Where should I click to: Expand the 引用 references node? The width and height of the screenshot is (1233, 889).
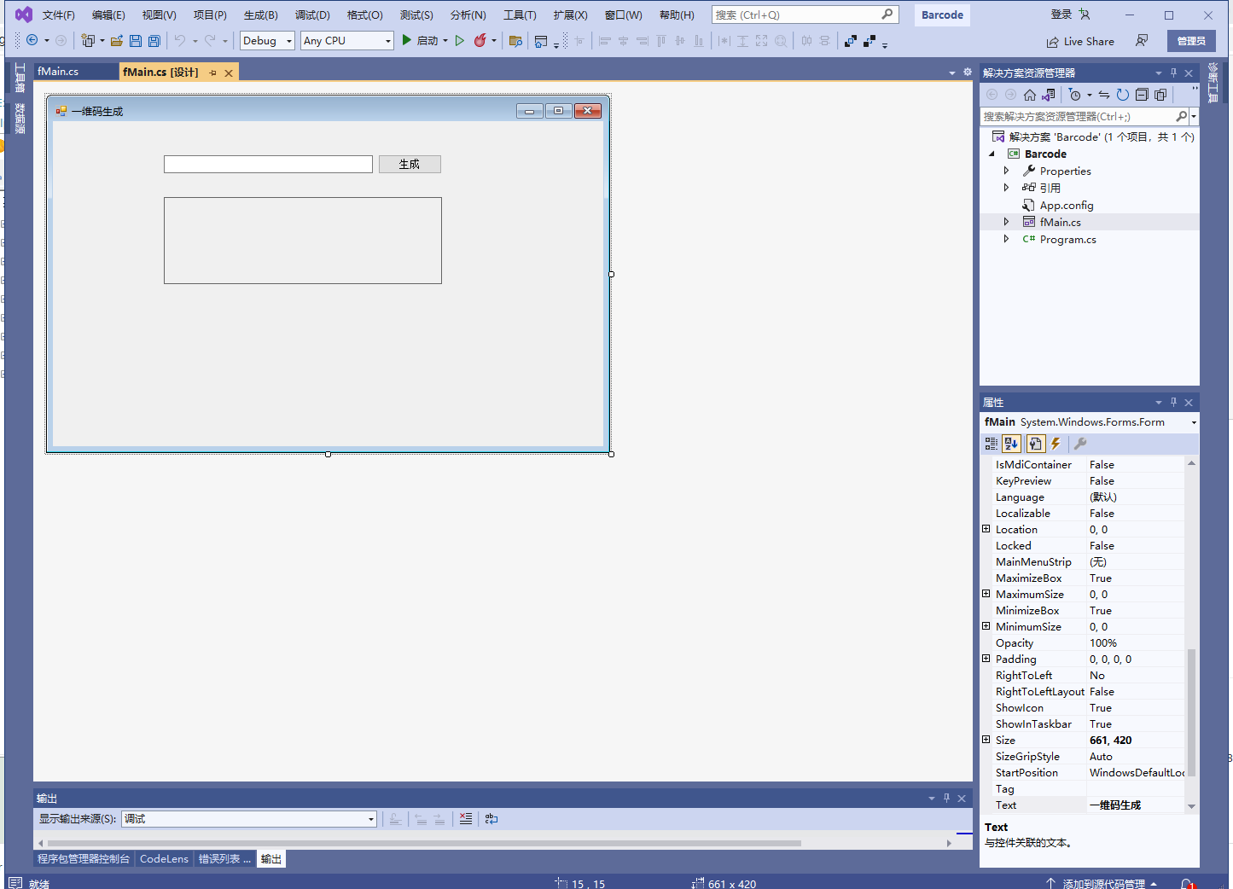point(1007,188)
